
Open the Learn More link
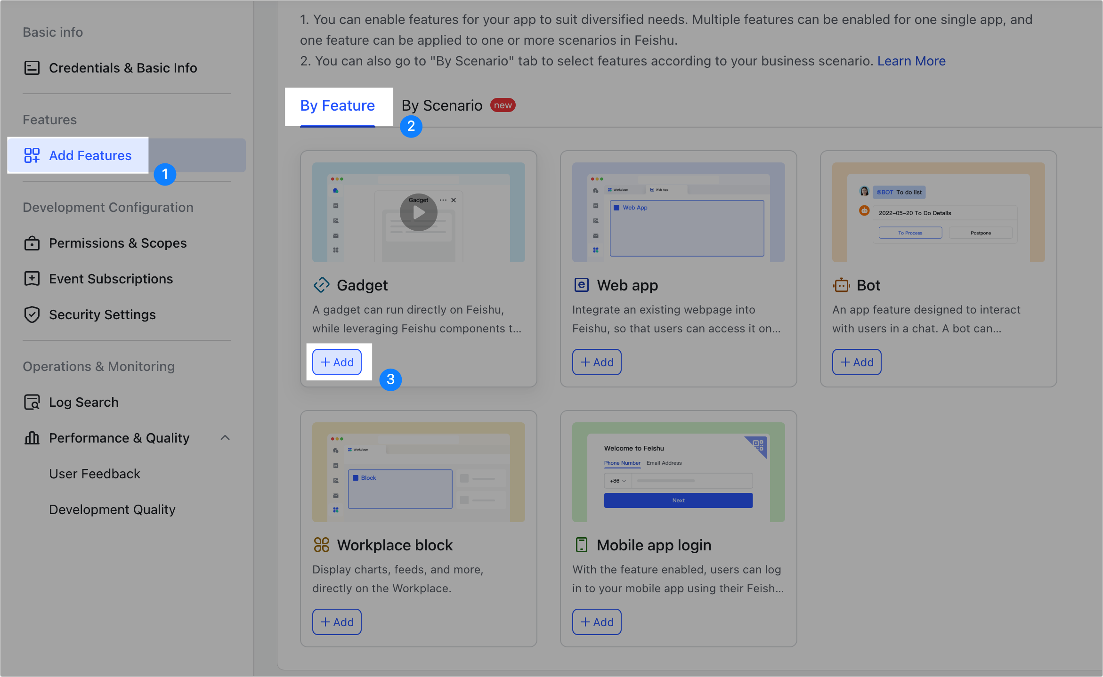point(911,61)
